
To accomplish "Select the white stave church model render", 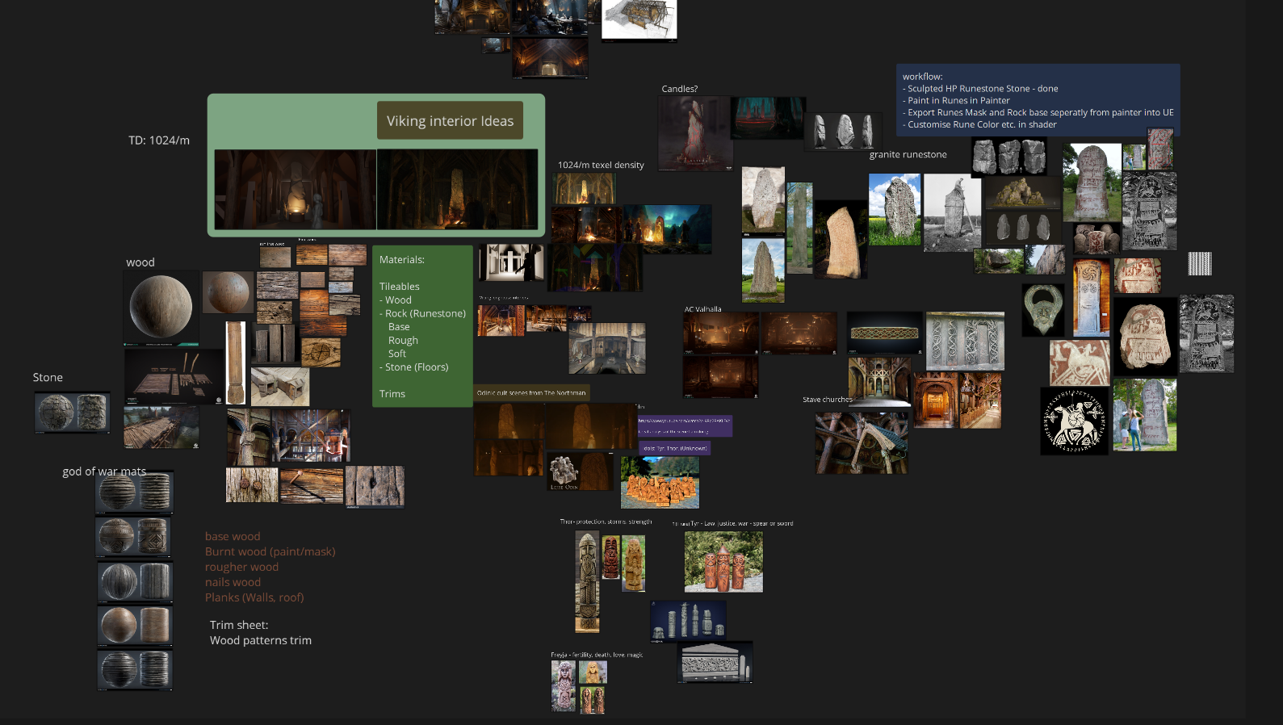I will [639, 19].
